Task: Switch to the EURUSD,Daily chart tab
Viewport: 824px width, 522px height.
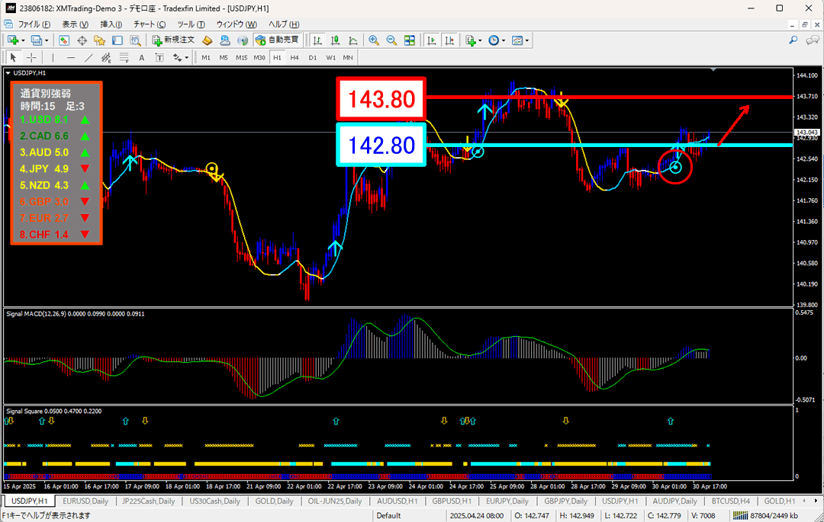Action: coord(86,501)
